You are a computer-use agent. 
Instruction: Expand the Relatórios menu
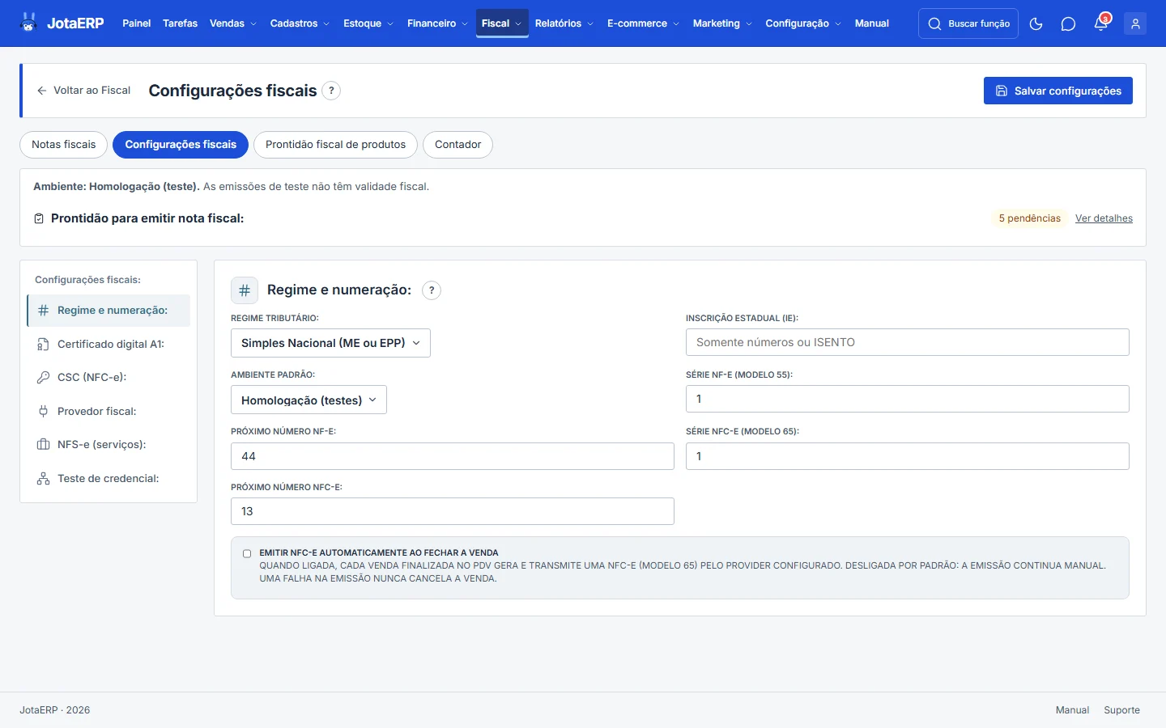(x=564, y=23)
